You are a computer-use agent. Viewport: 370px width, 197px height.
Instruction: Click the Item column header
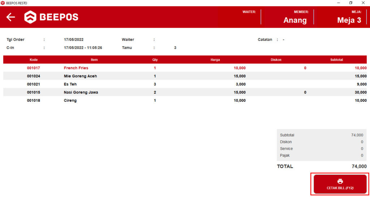click(94, 60)
